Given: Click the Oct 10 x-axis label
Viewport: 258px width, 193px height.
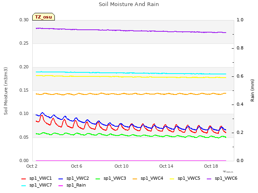Looking at the screenshot, I should click(x=121, y=166).
